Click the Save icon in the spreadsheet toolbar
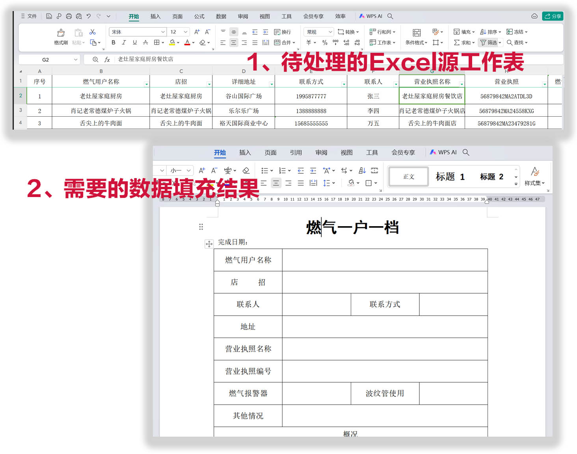The image size is (577, 454). coord(49,16)
